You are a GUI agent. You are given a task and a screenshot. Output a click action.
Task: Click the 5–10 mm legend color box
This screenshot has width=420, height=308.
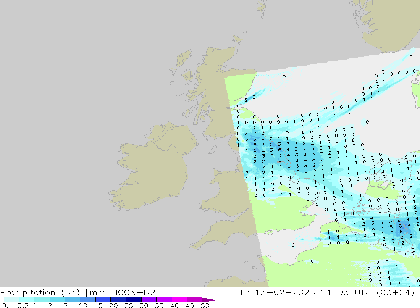coord(73,300)
